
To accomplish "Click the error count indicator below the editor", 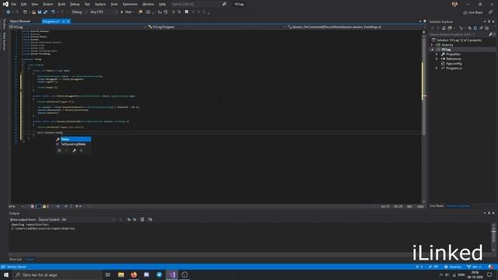I will tap(34, 206).
